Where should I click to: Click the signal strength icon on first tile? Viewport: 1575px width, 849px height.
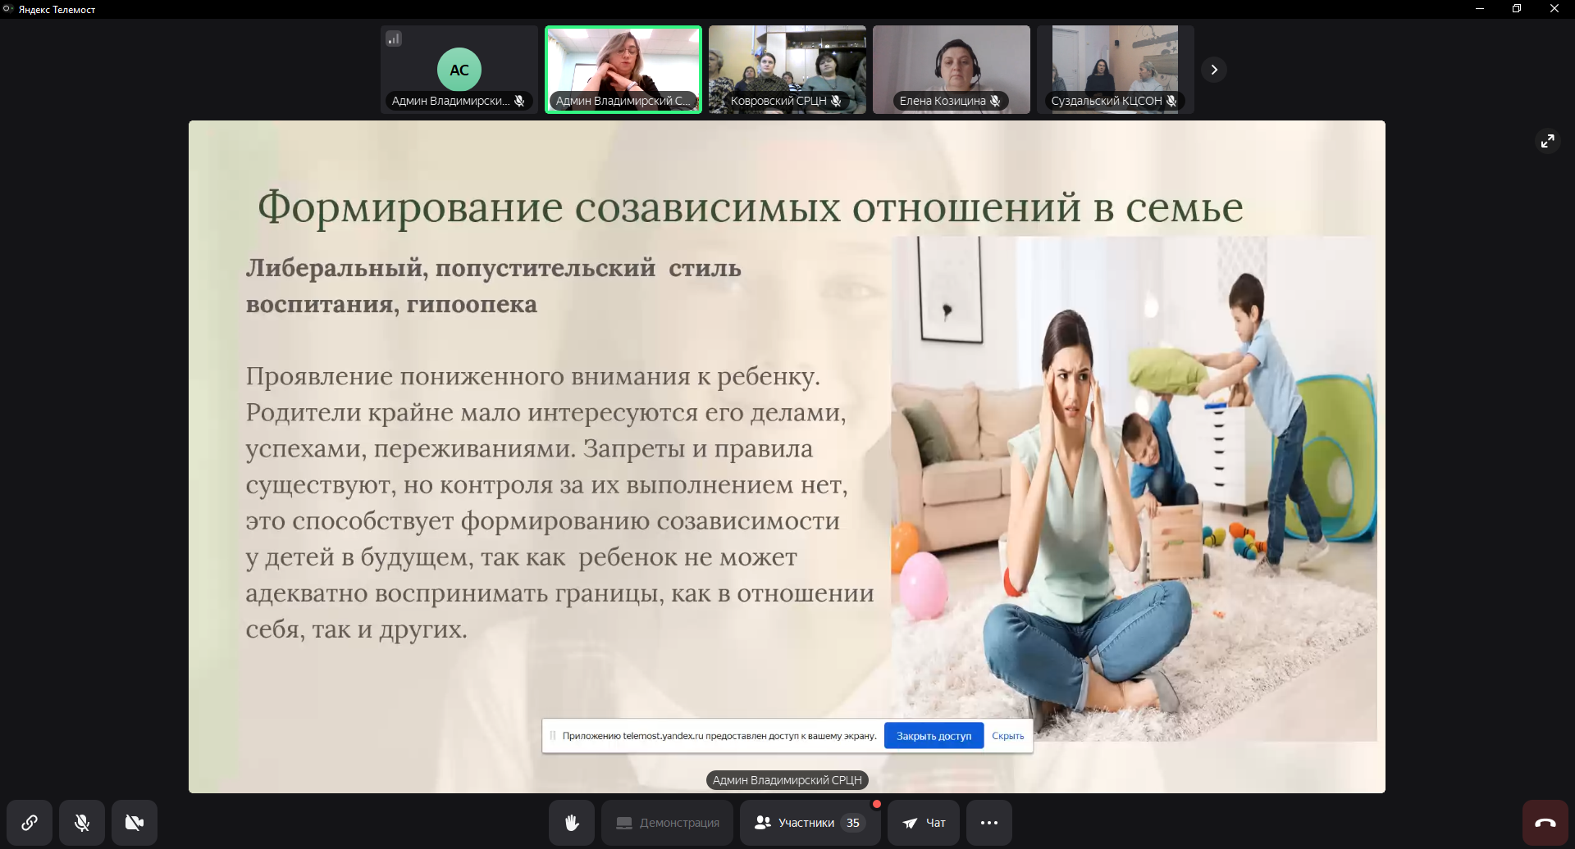[394, 39]
